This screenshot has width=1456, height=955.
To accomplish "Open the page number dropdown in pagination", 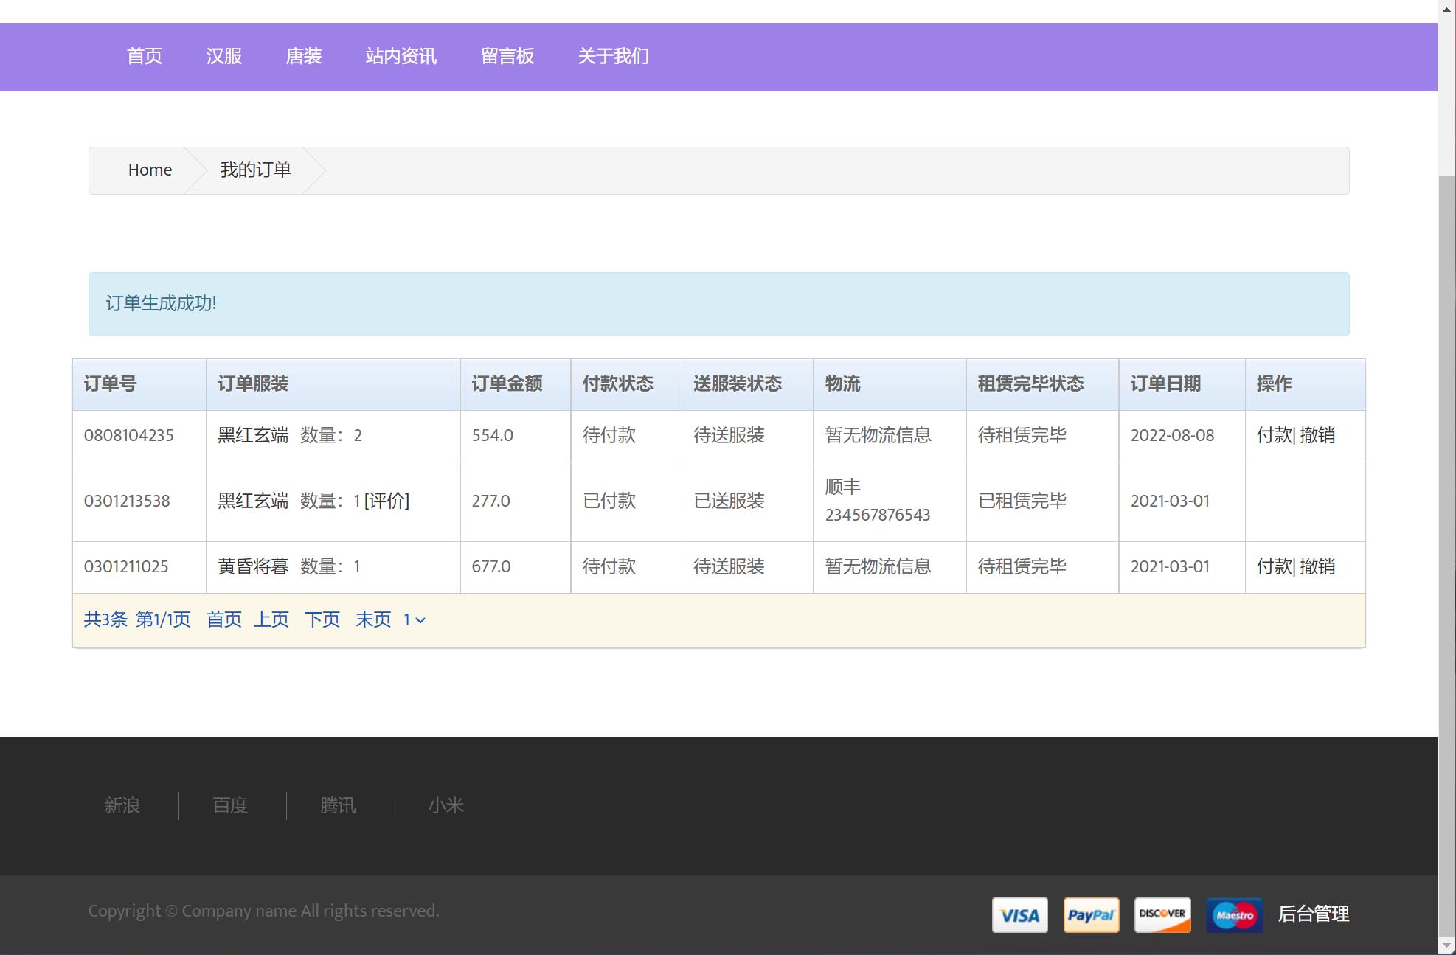I will coord(413,620).
